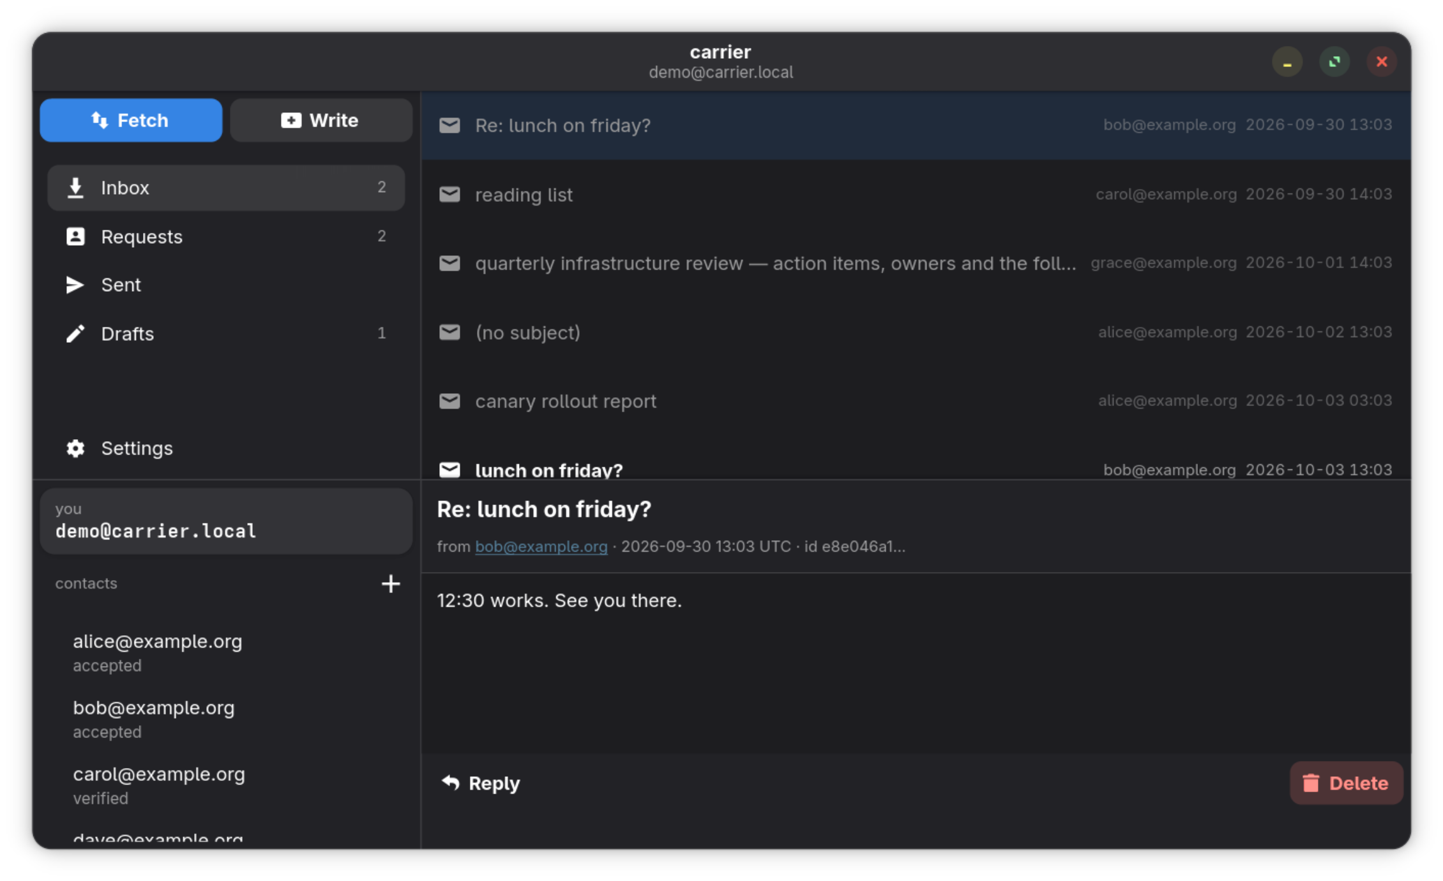The height and width of the screenshot is (881, 1443).
Task: Click the envelope icon for 'reading list'
Action: (x=450, y=194)
